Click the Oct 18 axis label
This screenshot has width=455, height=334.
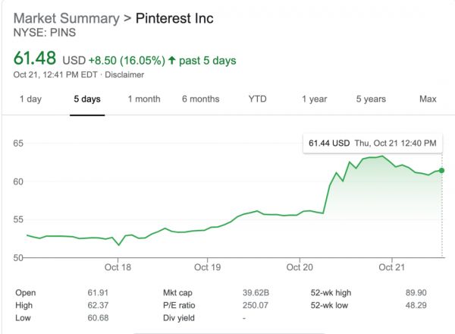tap(118, 267)
